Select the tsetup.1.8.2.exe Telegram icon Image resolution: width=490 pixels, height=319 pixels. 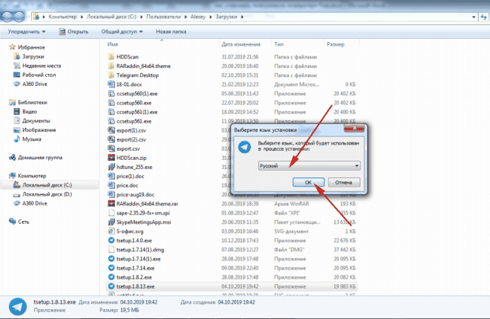(x=111, y=277)
